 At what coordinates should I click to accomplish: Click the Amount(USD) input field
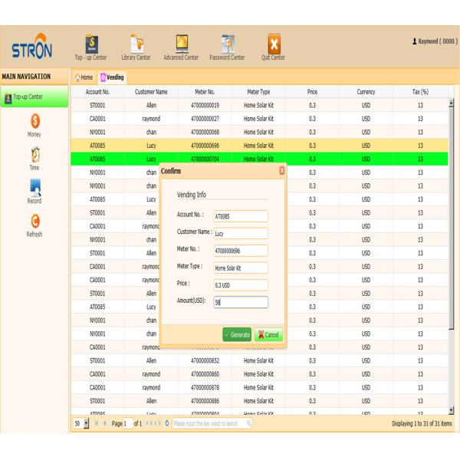point(240,302)
